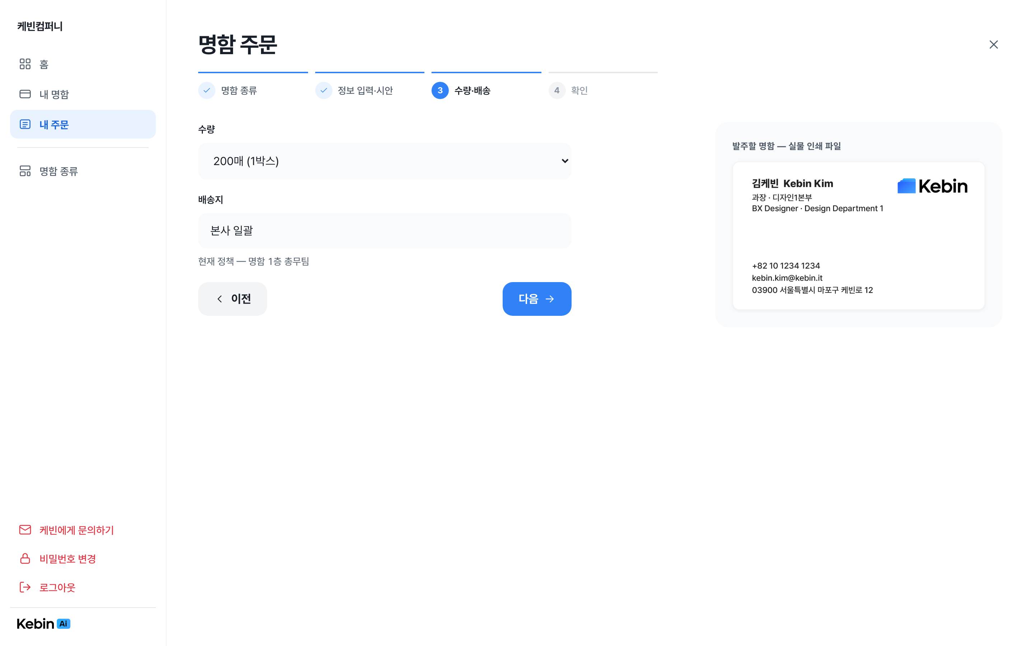Image resolution: width=1034 pixels, height=646 pixels.
Task: Click the step 4 number circle
Action: click(x=557, y=90)
